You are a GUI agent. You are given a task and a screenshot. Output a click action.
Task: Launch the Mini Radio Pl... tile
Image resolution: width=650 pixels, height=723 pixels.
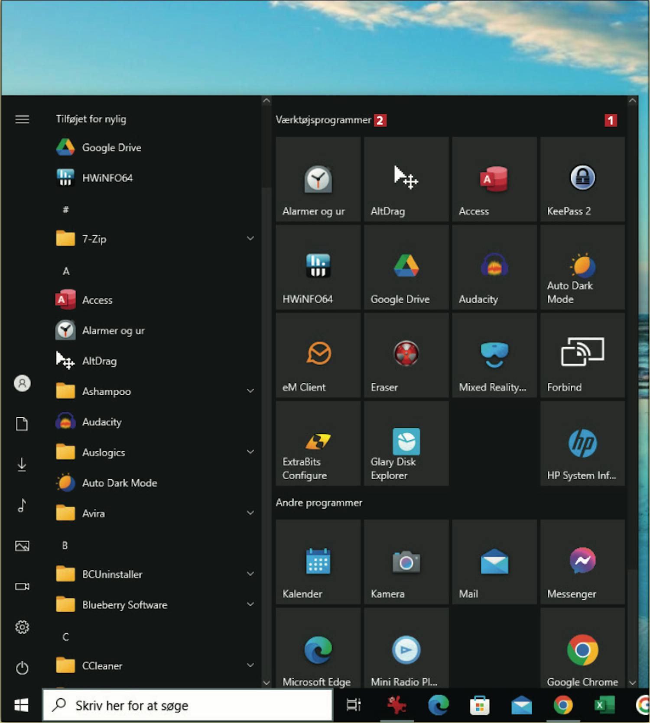coord(406,648)
